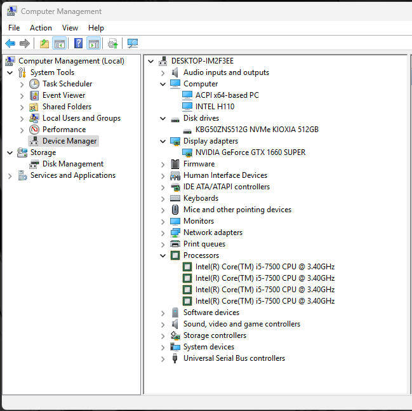The image size is (412, 411).
Task: Click the Up one level folder icon
Action: 44,43
